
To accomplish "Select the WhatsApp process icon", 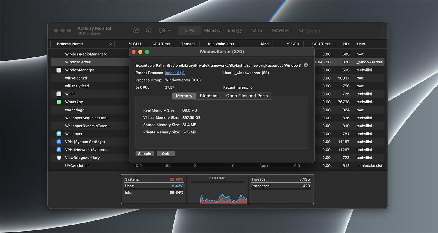I will point(59,102).
